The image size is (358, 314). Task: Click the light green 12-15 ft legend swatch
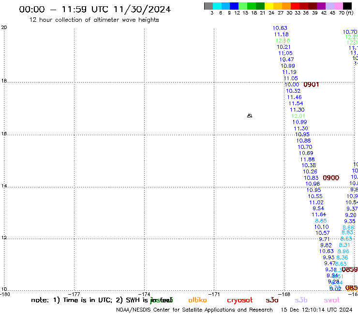point(243,6)
